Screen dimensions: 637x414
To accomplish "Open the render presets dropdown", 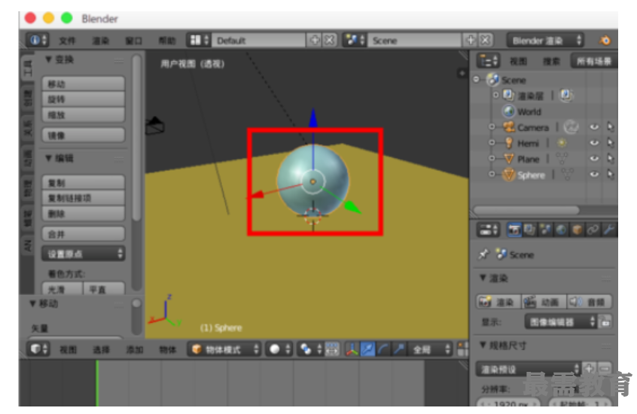I will pyautogui.click(x=529, y=369).
